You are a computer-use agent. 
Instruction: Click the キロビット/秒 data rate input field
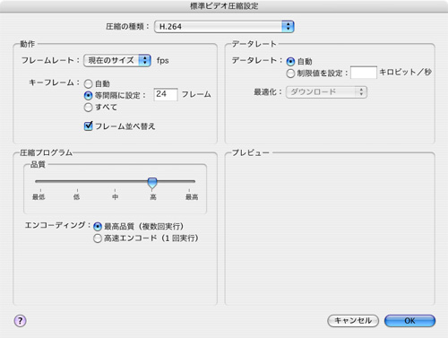[364, 73]
